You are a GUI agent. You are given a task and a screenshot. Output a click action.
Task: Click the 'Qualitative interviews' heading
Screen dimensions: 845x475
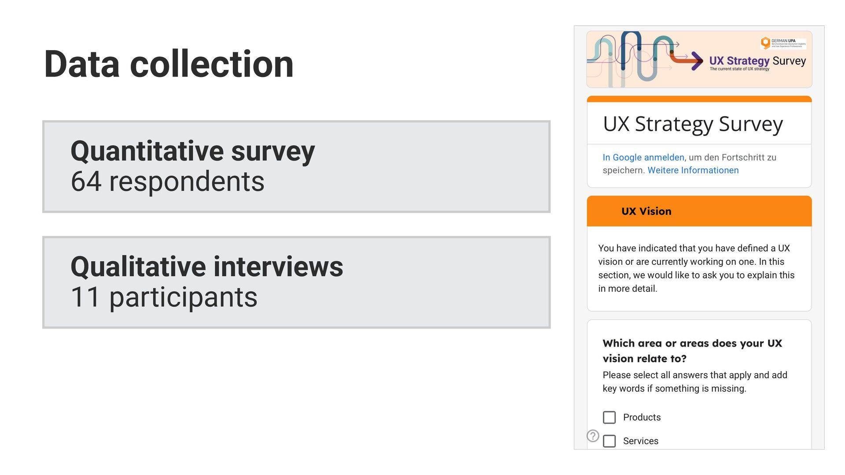pyautogui.click(x=206, y=267)
